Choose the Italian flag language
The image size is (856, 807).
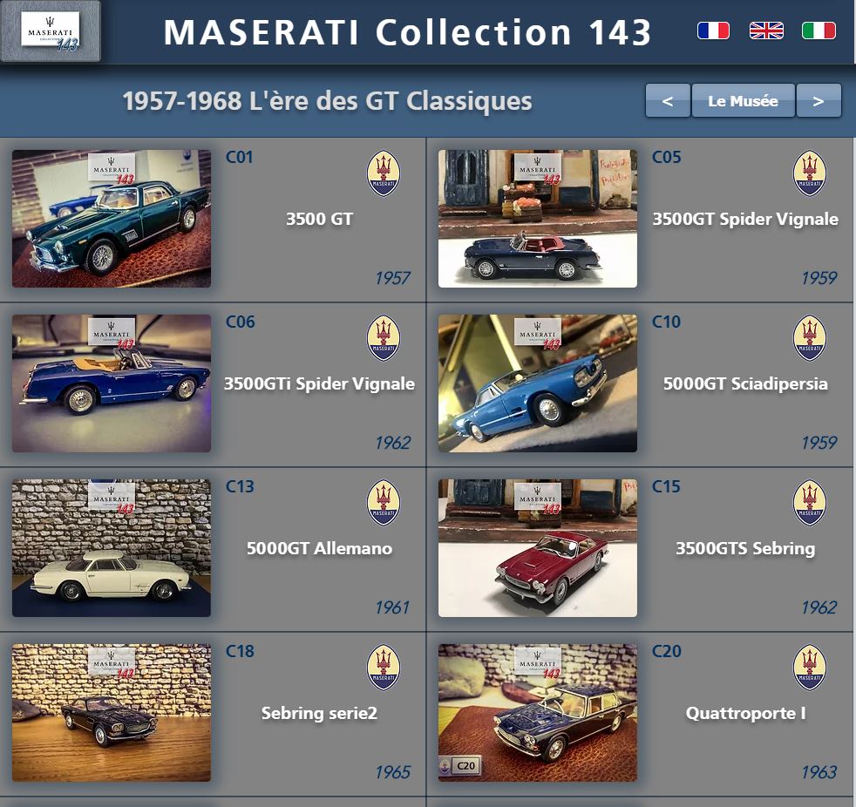[x=819, y=30]
